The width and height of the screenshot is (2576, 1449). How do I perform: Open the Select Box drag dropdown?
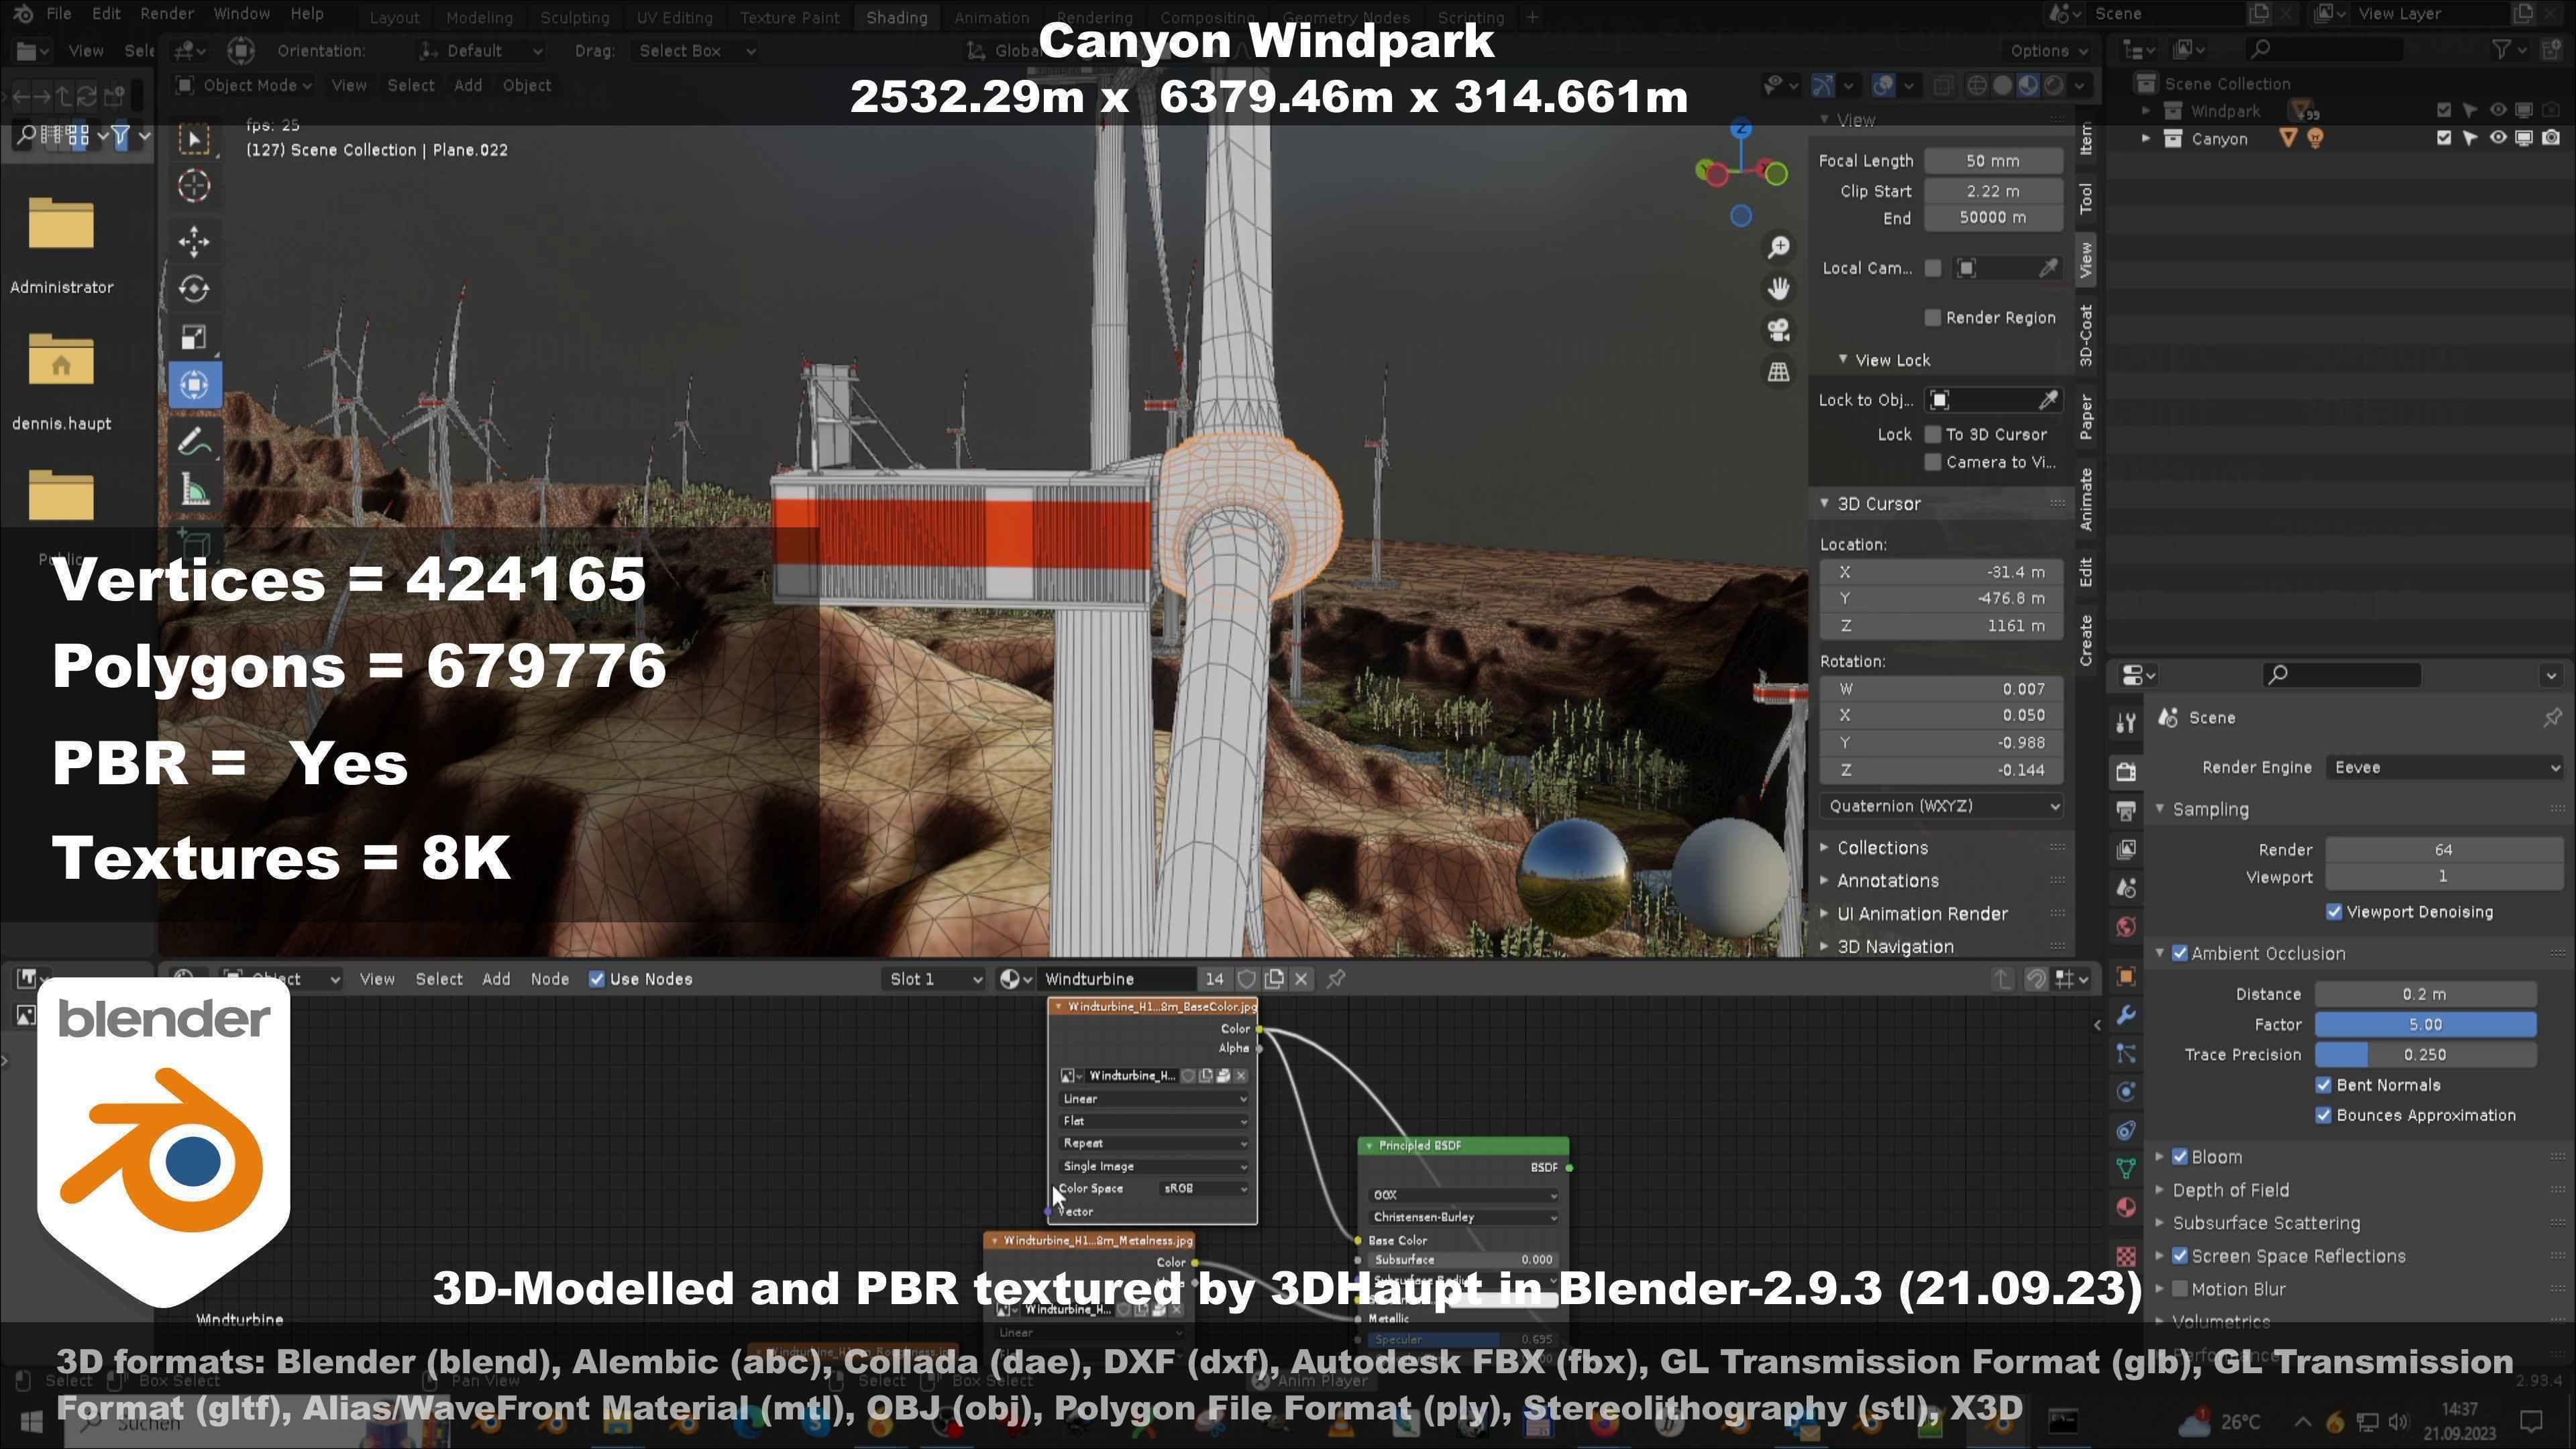coord(696,50)
